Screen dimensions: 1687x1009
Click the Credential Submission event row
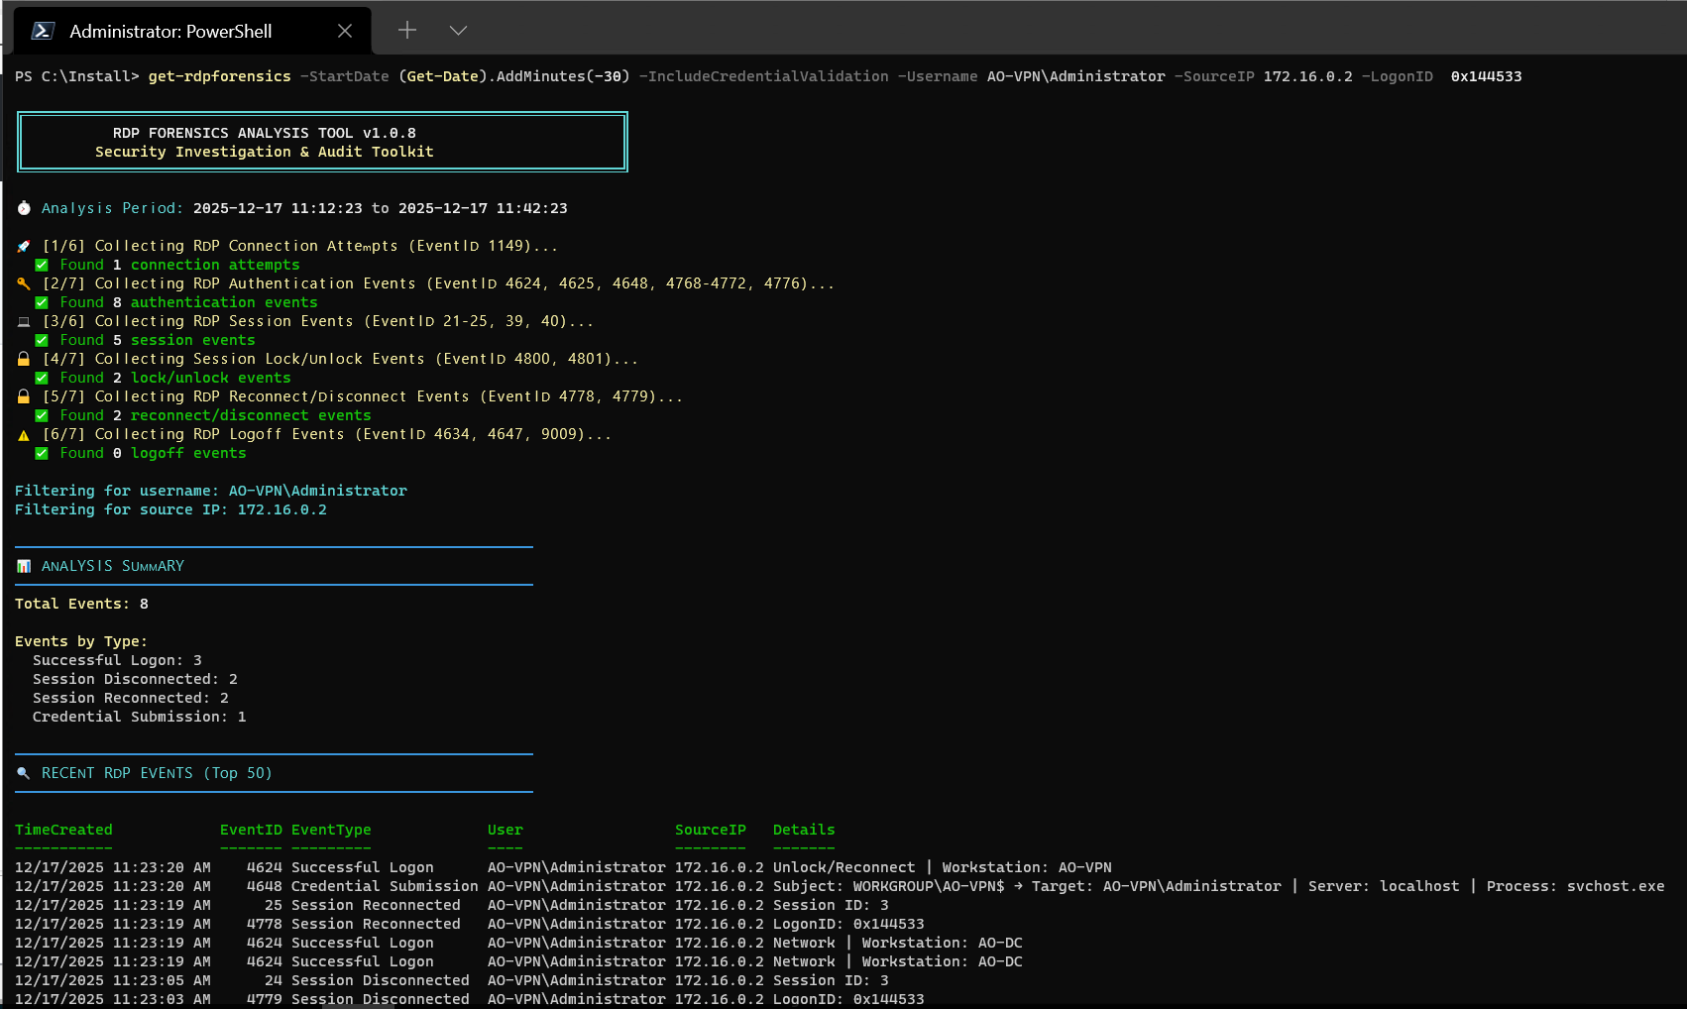tap(385, 886)
